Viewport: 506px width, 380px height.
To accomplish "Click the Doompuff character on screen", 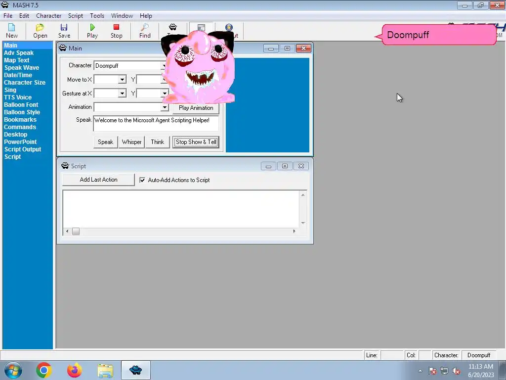I will click(198, 68).
